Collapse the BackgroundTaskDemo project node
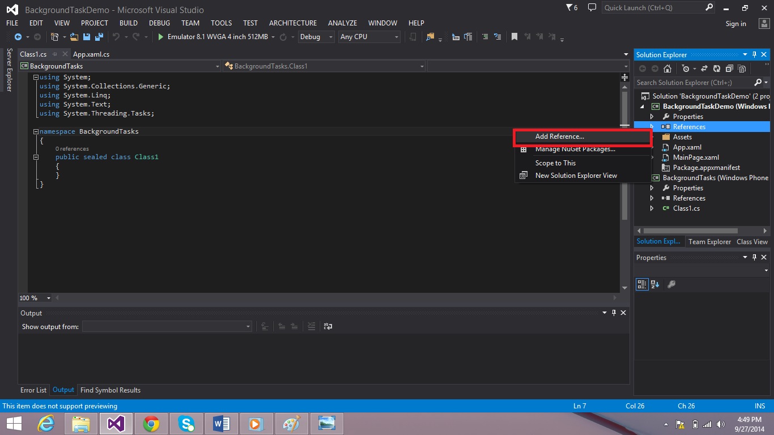This screenshot has width=774, height=435. point(642,106)
